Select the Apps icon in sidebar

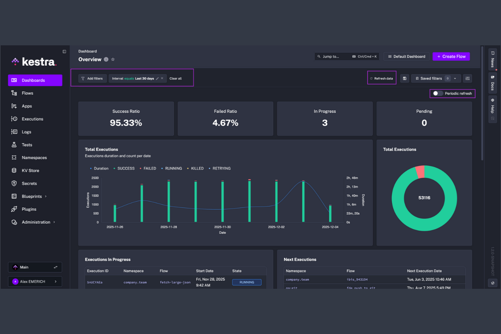[26, 106]
